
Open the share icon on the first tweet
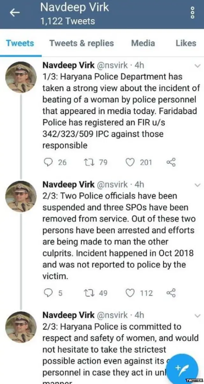[171, 162]
